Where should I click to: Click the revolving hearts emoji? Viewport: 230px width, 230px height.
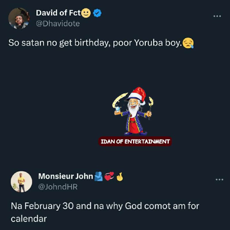(x=109, y=176)
